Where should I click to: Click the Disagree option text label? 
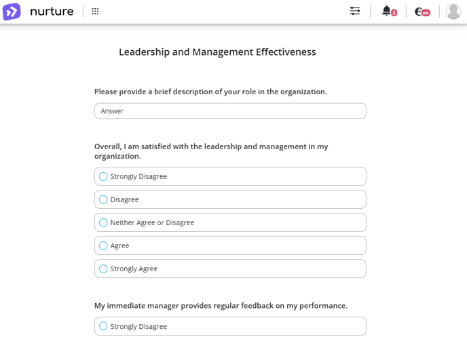coord(124,199)
